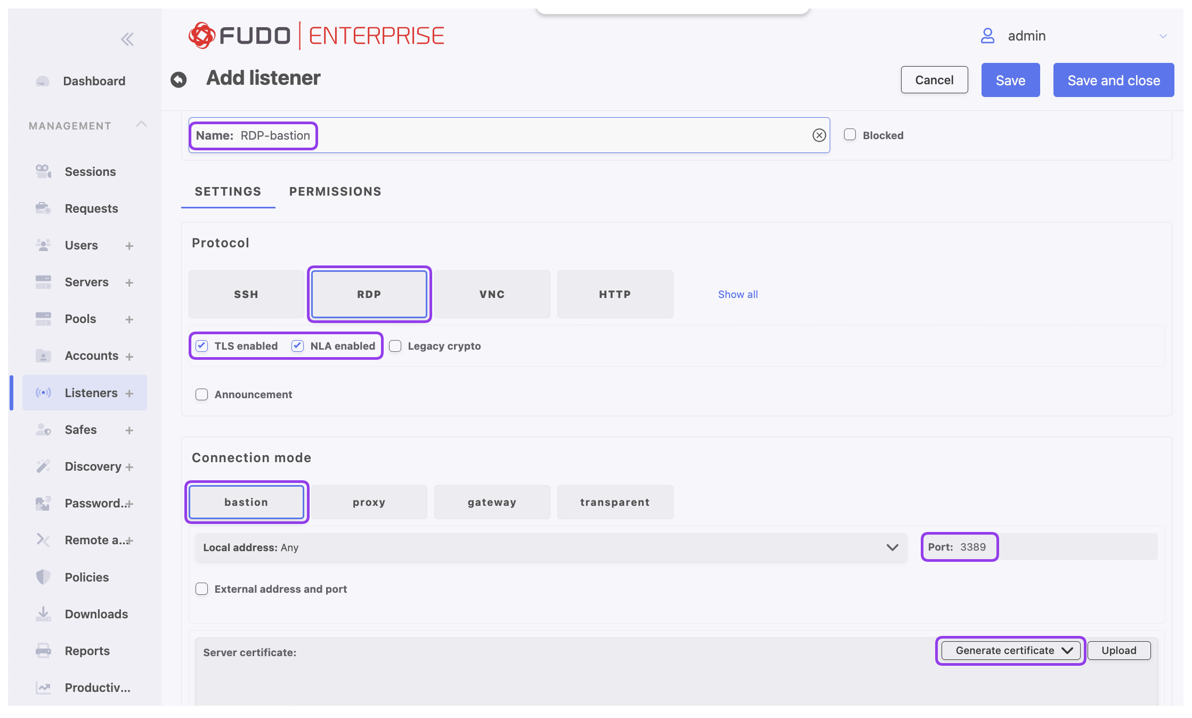Switch to the Permissions tab
This screenshot has width=1192, height=718.
335,191
